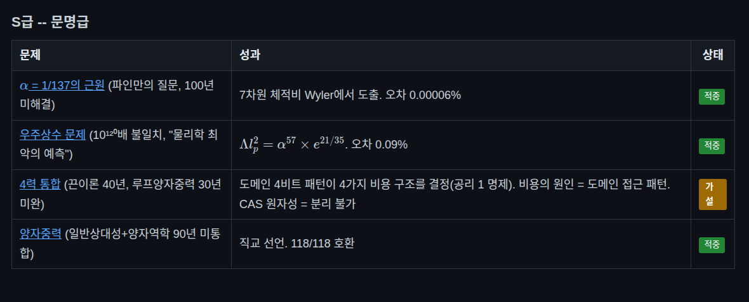Image resolution: width=749 pixels, height=302 pixels.
Task: Click the 적중 badge in the 우주상수 문제 row
Action: [712, 146]
